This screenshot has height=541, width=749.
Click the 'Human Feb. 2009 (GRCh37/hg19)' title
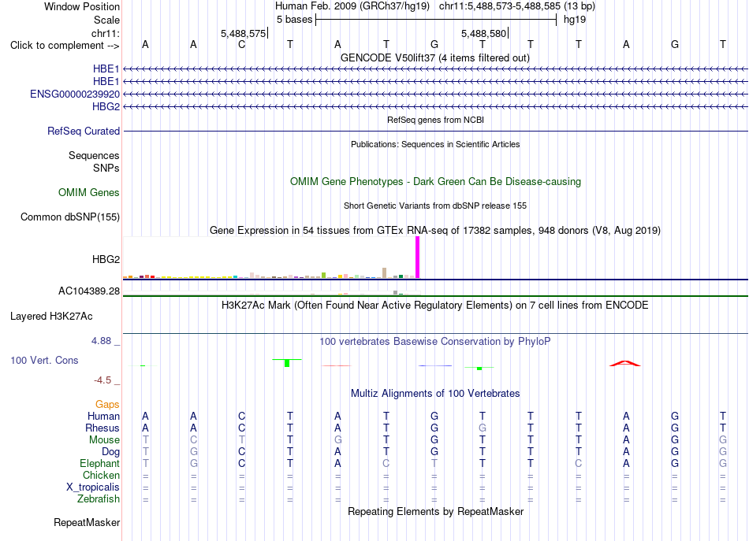coord(352,6)
